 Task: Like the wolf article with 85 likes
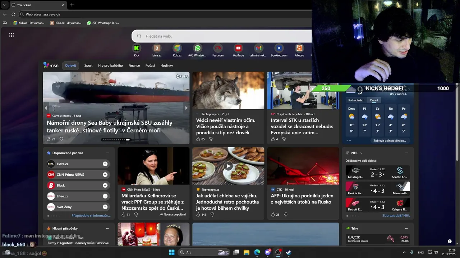[x=198, y=139]
